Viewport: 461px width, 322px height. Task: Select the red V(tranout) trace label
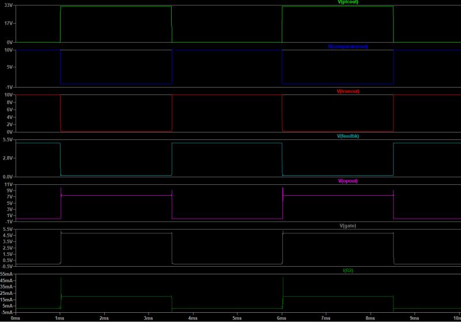(348, 92)
